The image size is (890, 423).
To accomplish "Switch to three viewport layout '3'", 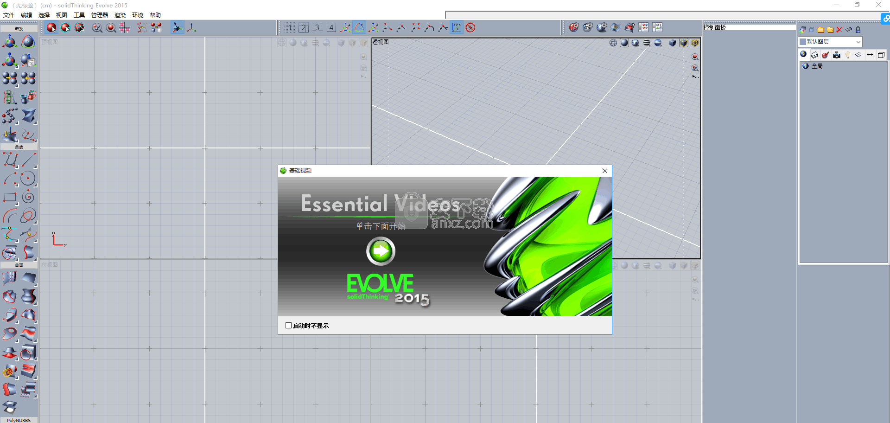I will click(x=318, y=28).
